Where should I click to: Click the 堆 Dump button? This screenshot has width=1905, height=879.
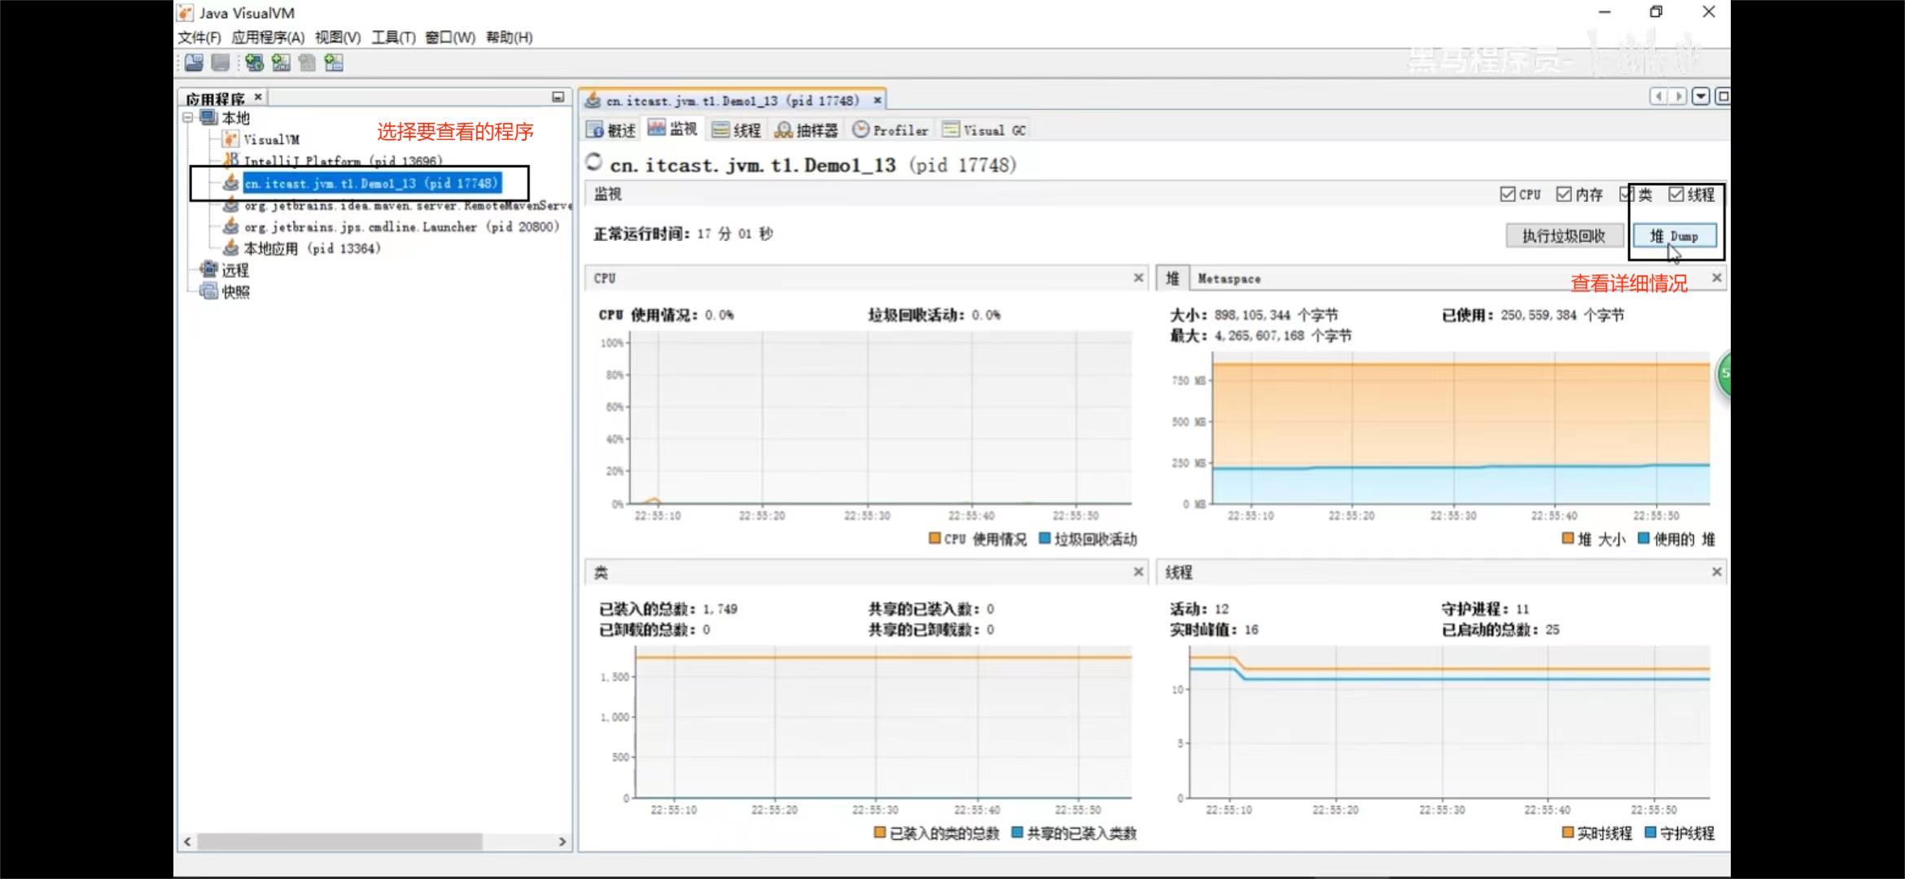1674,236
